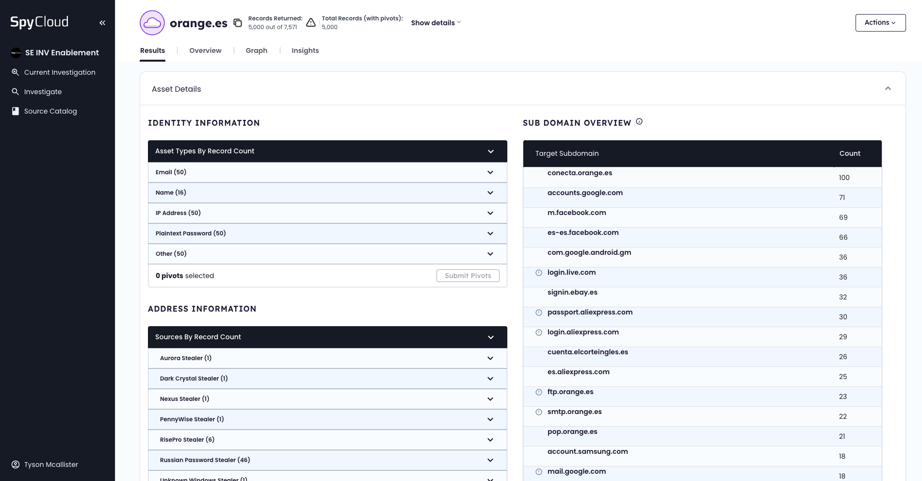Open Source Catalog in sidebar

[x=50, y=111]
